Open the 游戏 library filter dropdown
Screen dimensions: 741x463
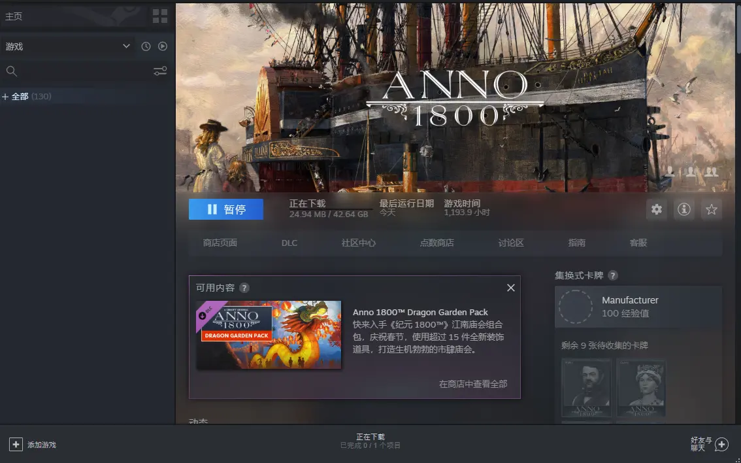pyautogui.click(x=67, y=46)
